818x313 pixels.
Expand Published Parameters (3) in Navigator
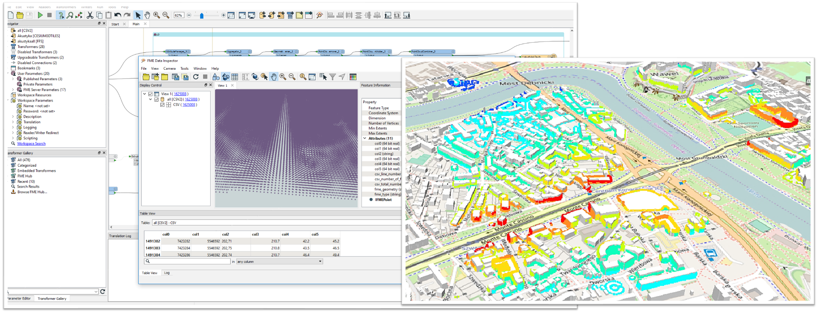pyautogui.click(x=13, y=79)
